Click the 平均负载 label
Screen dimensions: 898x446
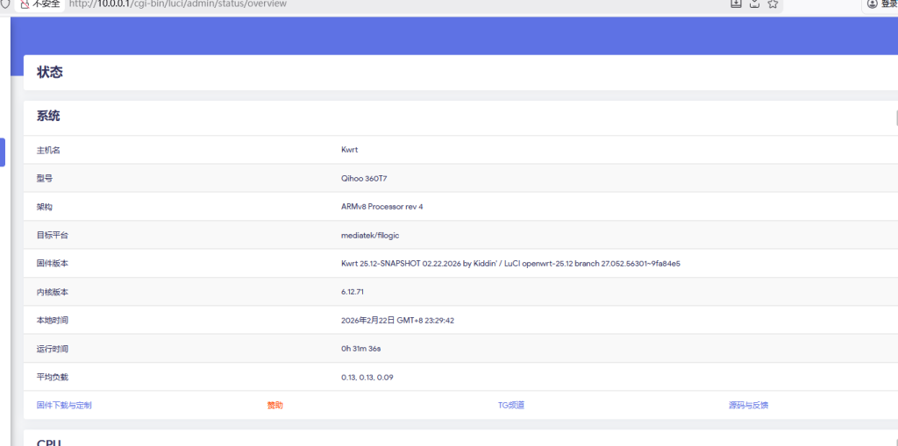coord(52,377)
